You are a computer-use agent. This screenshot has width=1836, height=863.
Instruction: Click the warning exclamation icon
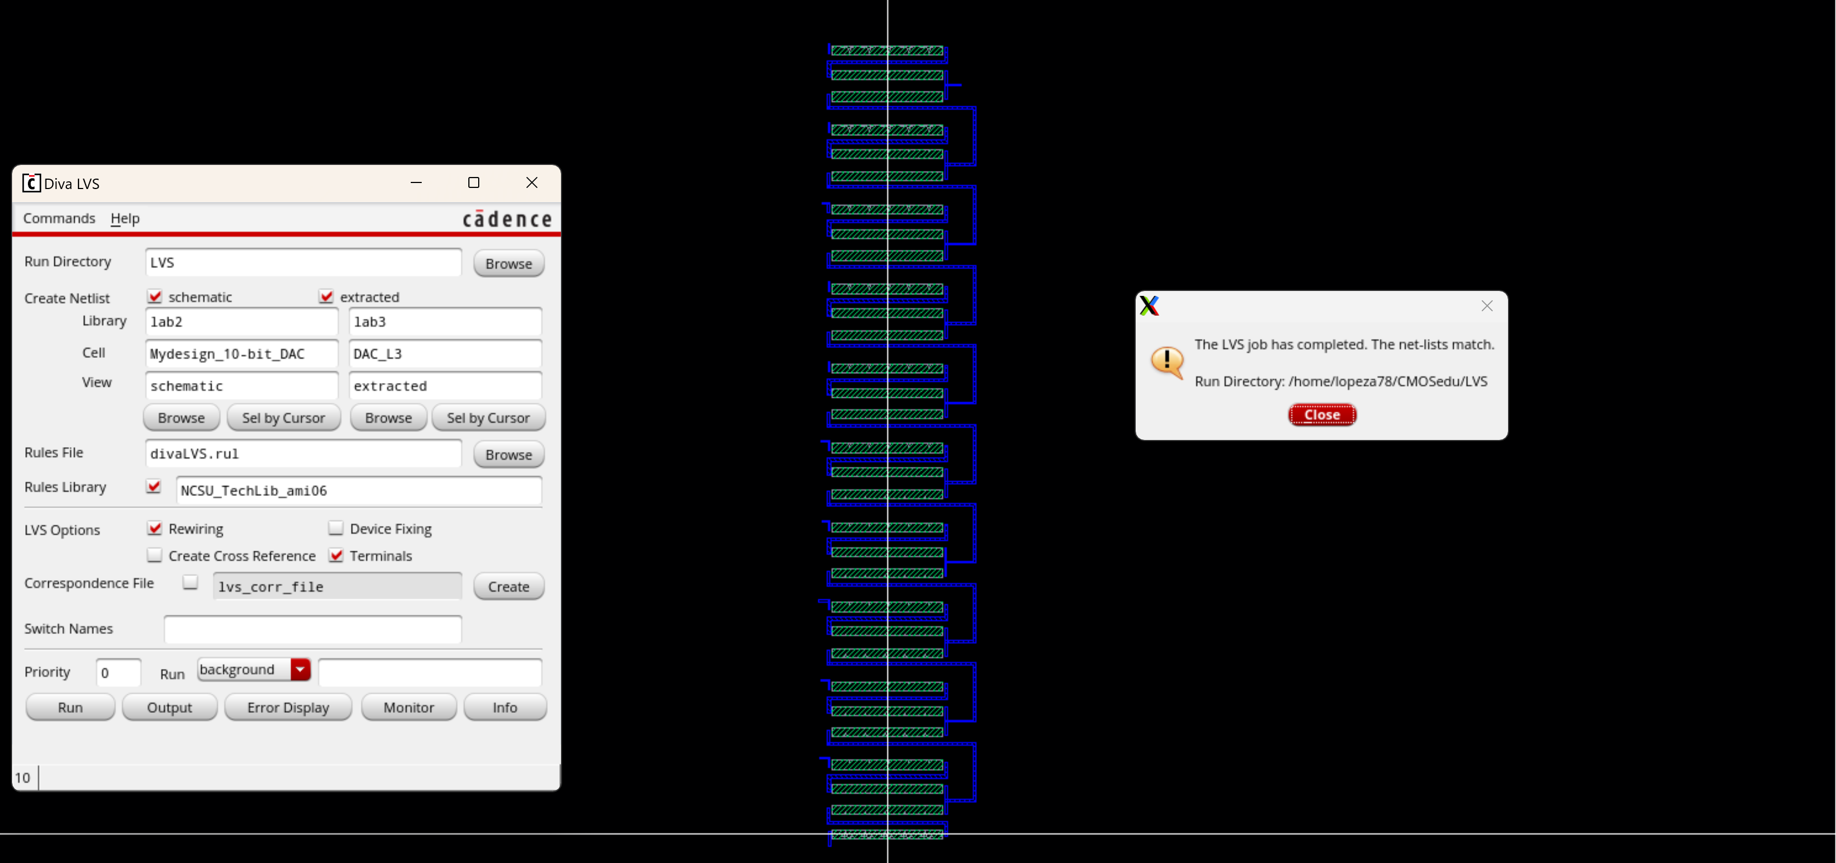1167,362
